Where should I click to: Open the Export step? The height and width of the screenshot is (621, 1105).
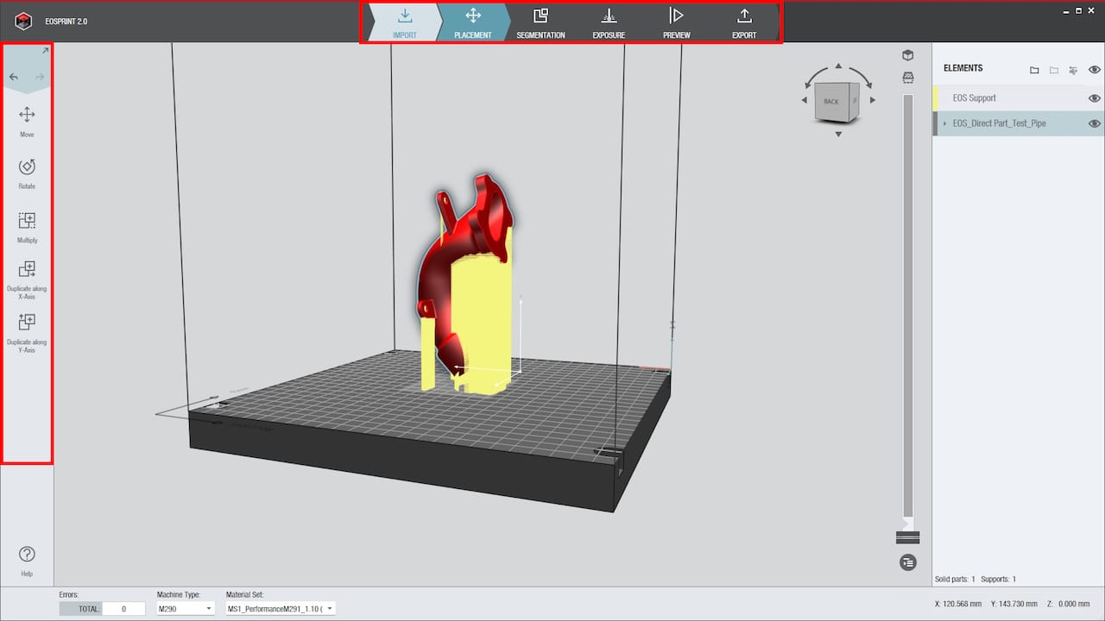pos(743,22)
